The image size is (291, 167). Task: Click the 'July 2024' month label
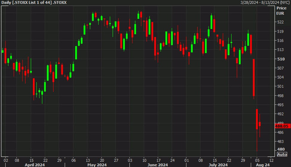[x=218, y=165]
